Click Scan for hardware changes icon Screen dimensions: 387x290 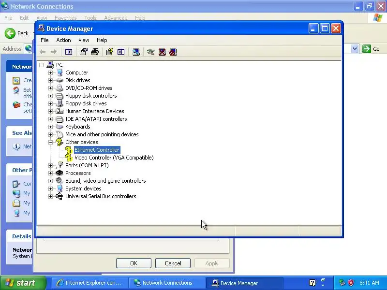[x=136, y=52]
